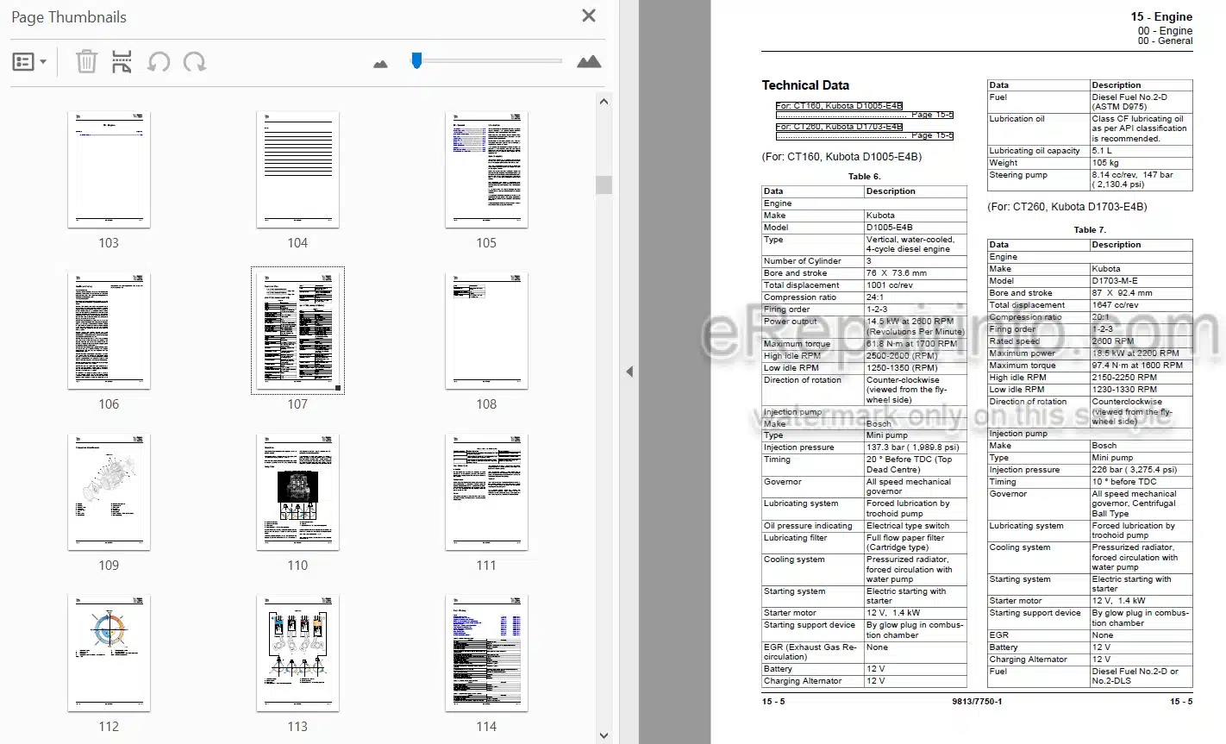
Task: Click scroll down arrow in thumbnails panel
Action: [x=604, y=735]
